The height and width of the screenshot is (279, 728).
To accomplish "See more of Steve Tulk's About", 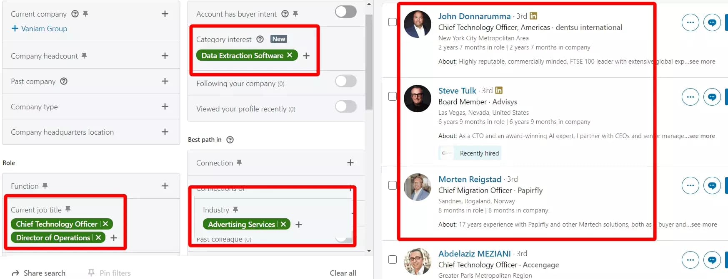I will pyautogui.click(x=702, y=136).
